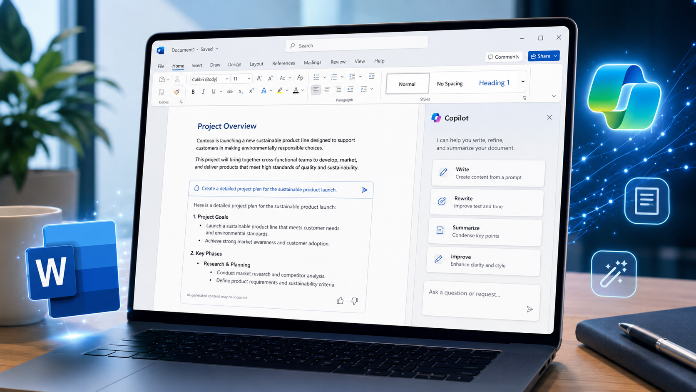Switch to the Insert tab
The width and height of the screenshot is (696, 392).
(x=197, y=65)
